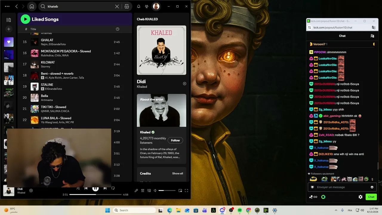The width and height of the screenshot is (382, 215).
Task: Create a playlist with plus icon
Action: [9, 29]
